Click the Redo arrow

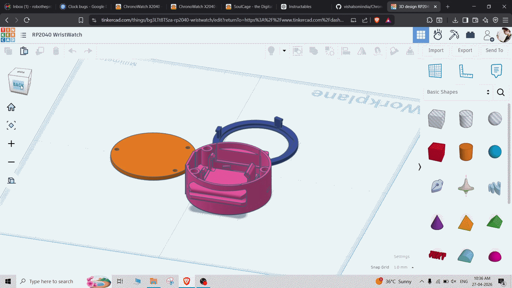point(88,51)
